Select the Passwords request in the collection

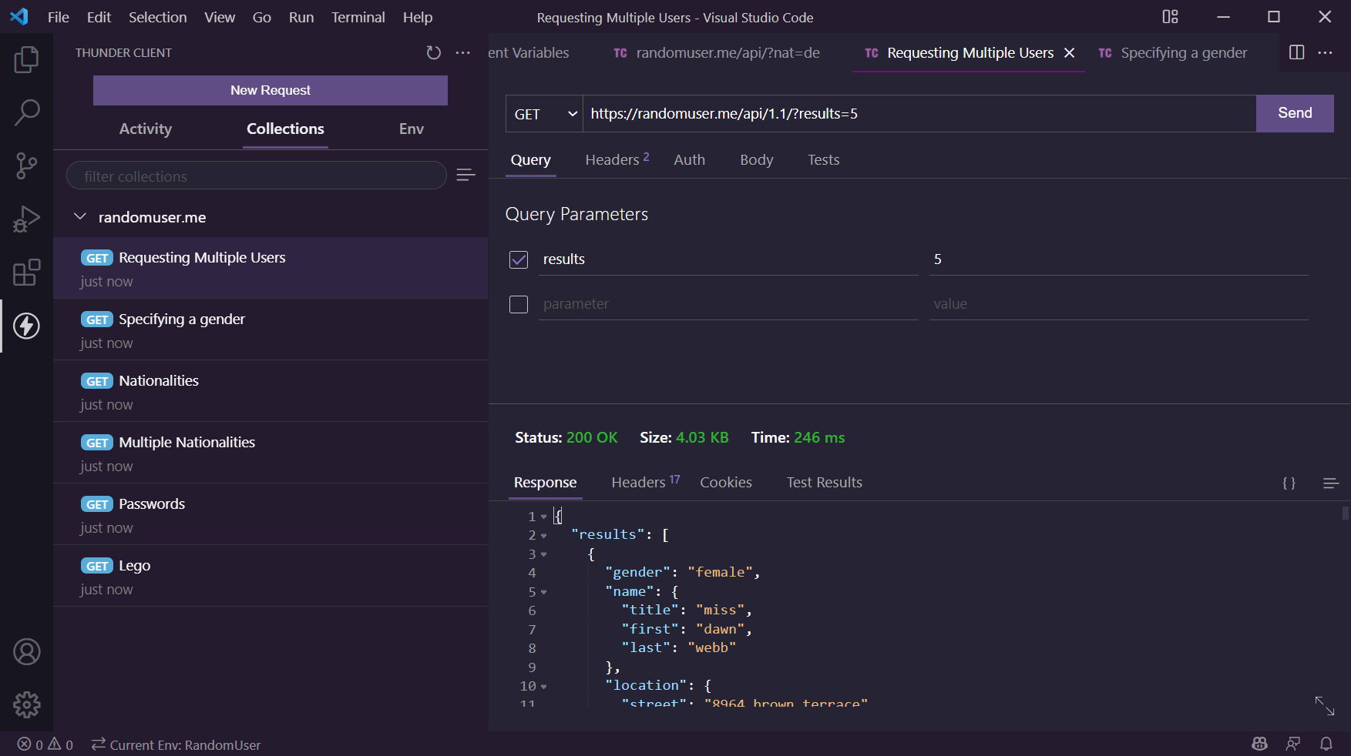(152, 504)
